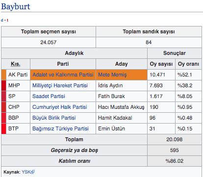Click the Adaylık column group header
This screenshot has width=203, height=177.
tap(74, 53)
